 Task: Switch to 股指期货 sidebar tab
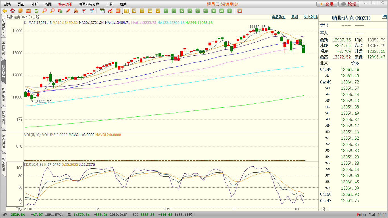coord(3,72)
